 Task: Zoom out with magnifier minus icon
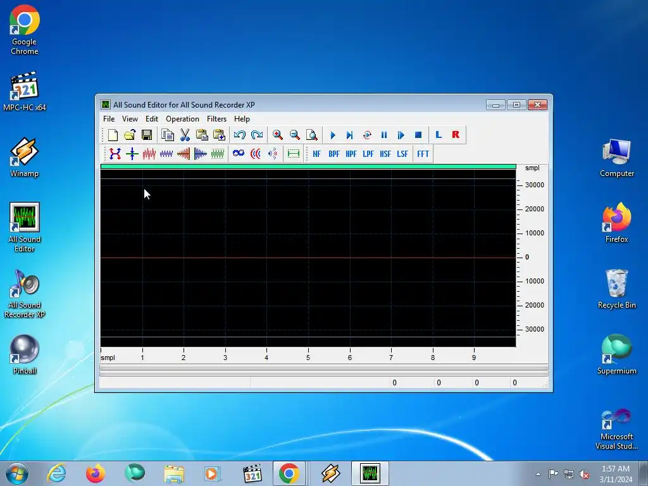pyautogui.click(x=295, y=135)
